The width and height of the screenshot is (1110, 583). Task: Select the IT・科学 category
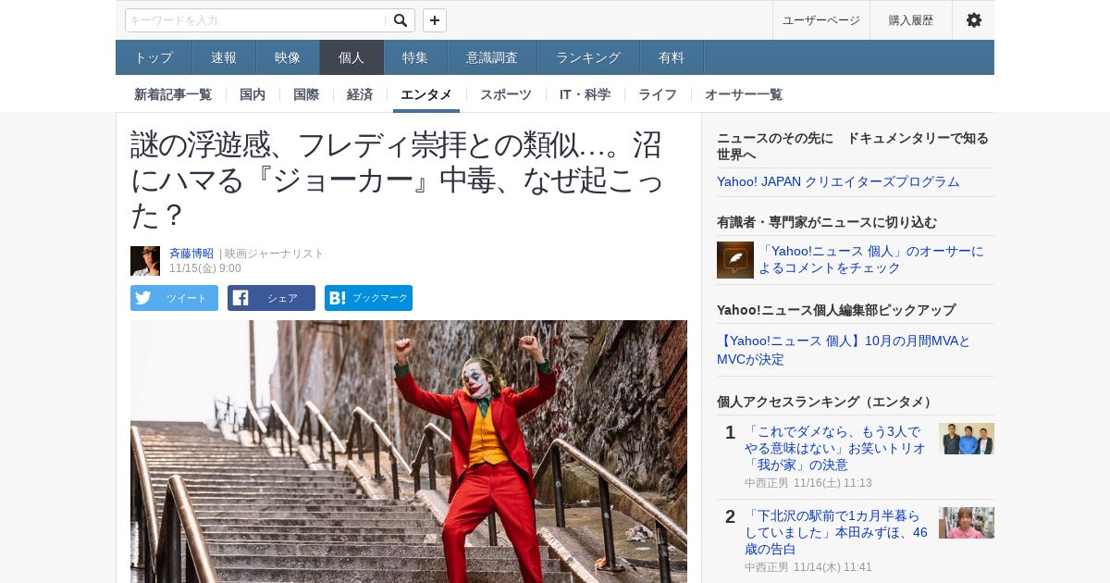click(x=585, y=94)
